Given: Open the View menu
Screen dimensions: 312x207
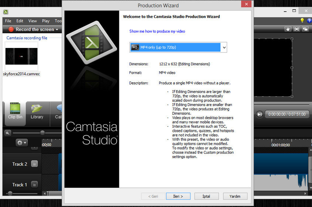Looking at the screenshot, I should (x=32, y=21).
